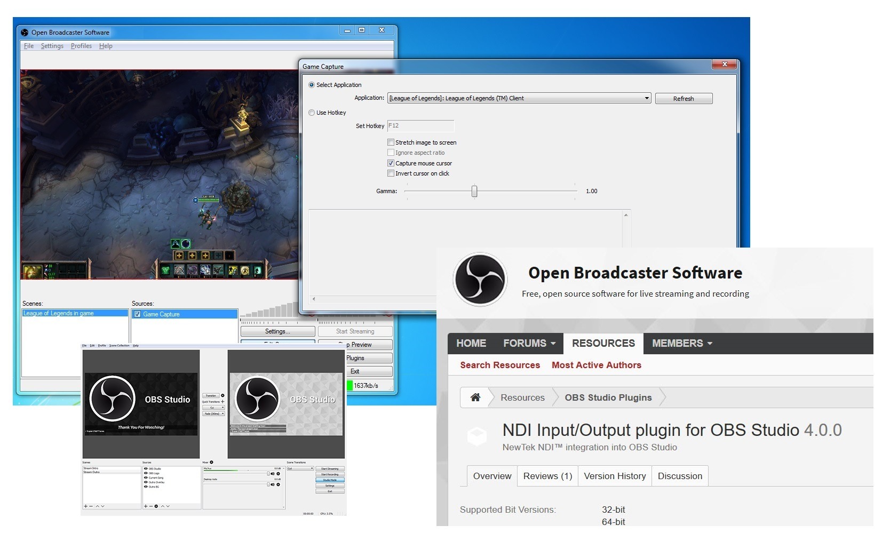Click the OBS icon in the classic title bar

[x=25, y=32]
